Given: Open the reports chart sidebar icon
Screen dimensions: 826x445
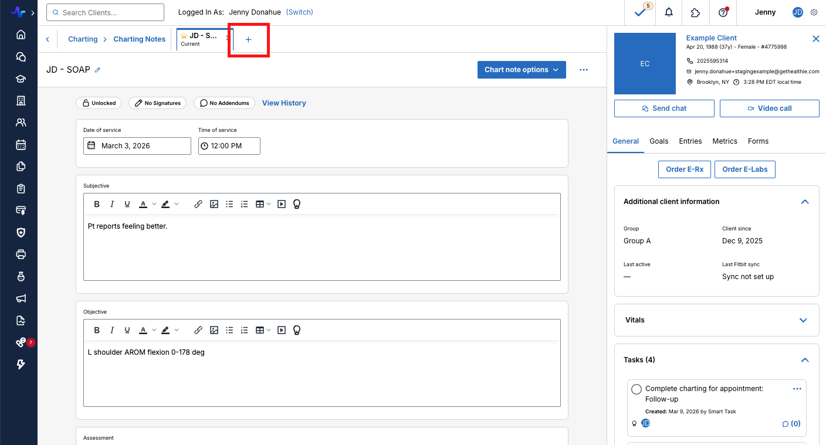Looking at the screenshot, I should [21, 320].
